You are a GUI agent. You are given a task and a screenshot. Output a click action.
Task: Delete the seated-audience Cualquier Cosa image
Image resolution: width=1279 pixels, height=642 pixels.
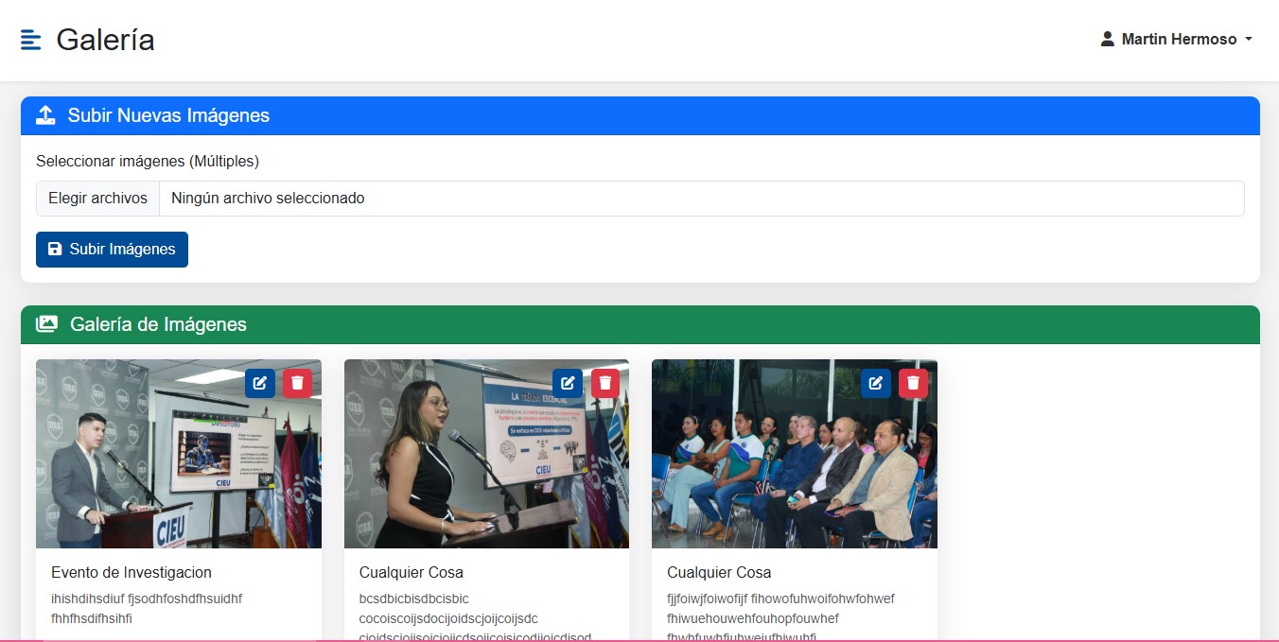(x=913, y=383)
